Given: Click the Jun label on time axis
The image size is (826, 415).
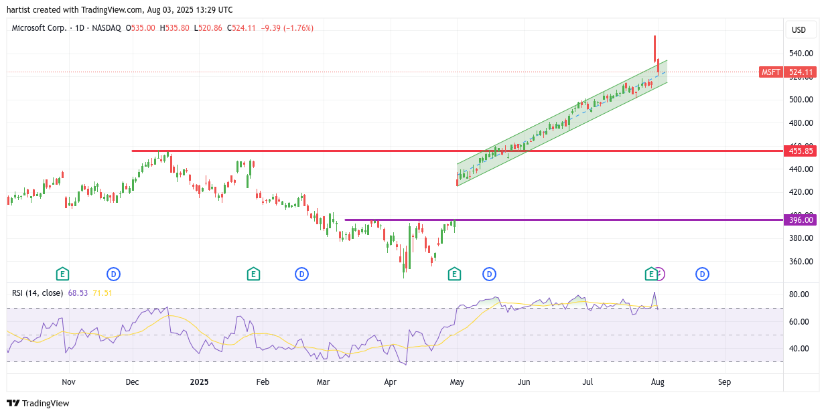Looking at the screenshot, I should pyautogui.click(x=524, y=382).
